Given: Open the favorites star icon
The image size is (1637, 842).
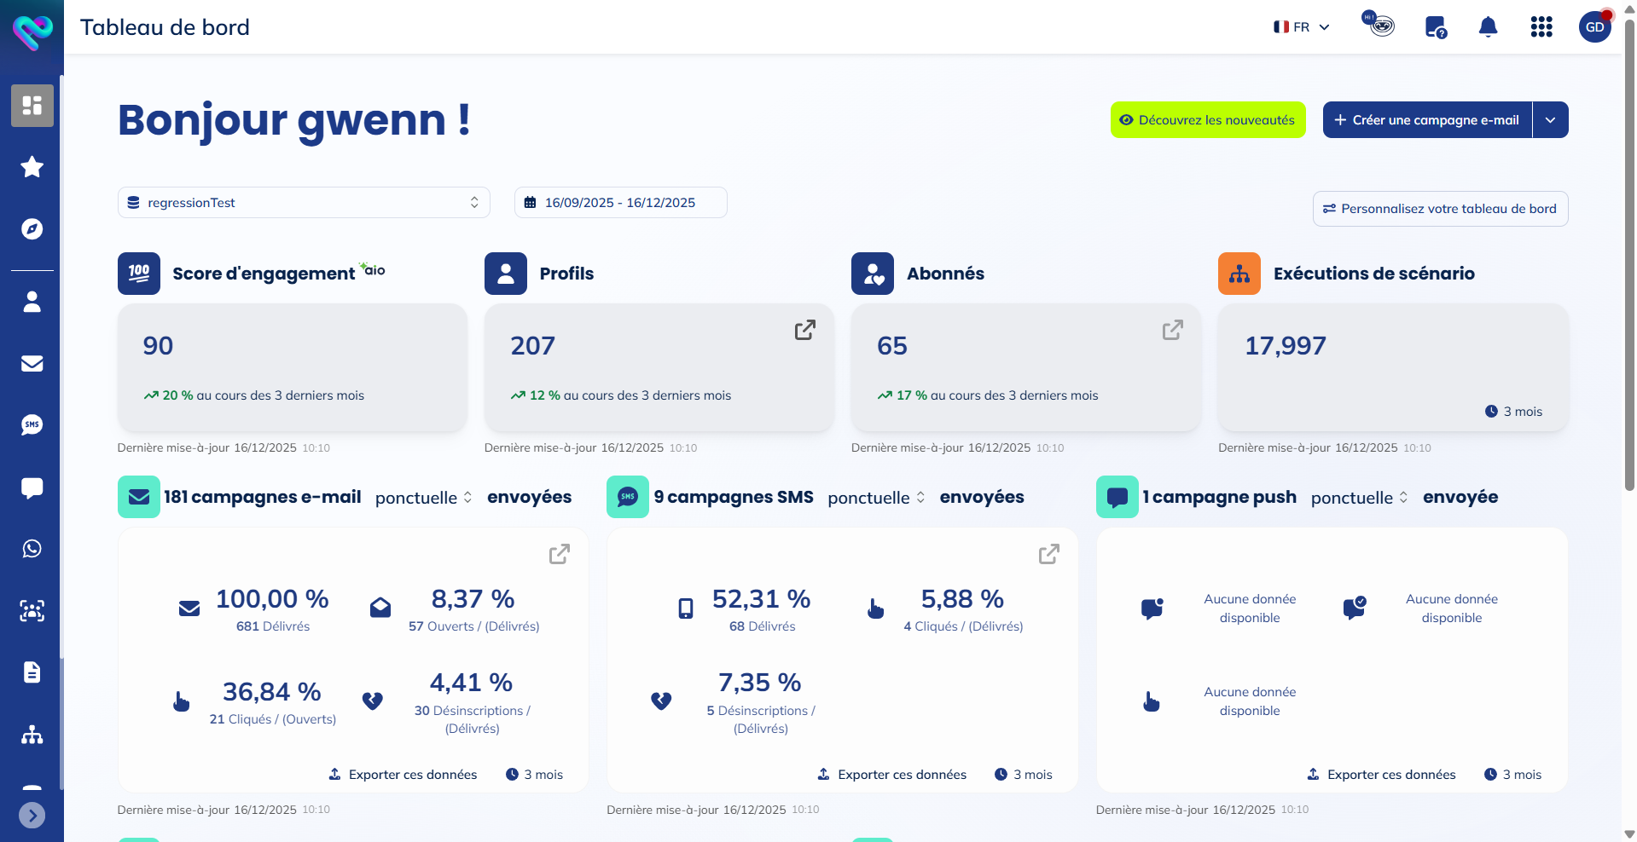Looking at the screenshot, I should click(32, 167).
